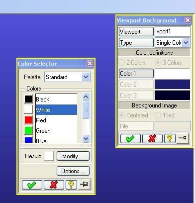Close the Viewport Background window
The width and height of the screenshot is (195, 203).
[x=188, y=20]
